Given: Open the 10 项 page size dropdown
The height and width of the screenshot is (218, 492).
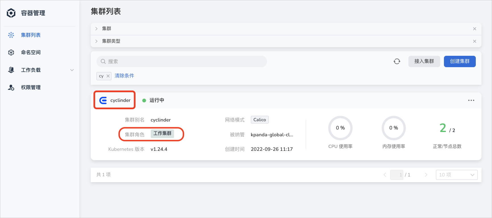Looking at the screenshot, I should click(457, 175).
